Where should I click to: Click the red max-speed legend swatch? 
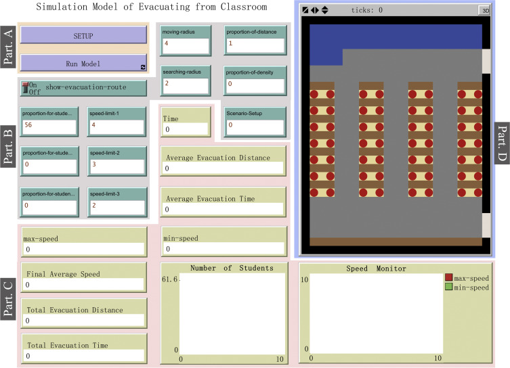point(449,278)
